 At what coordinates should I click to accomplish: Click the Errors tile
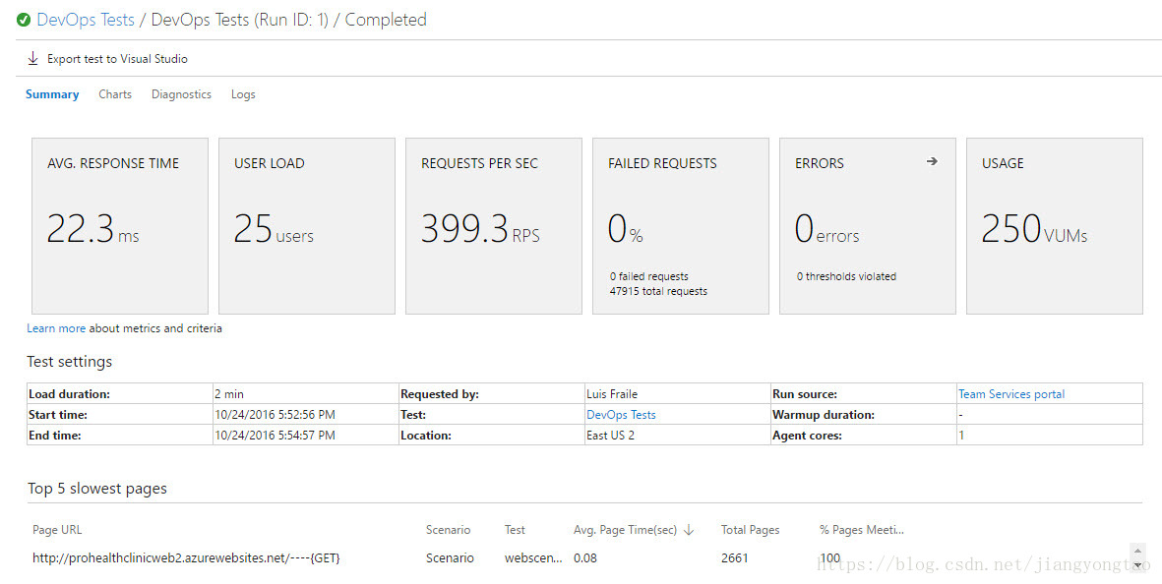click(868, 226)
